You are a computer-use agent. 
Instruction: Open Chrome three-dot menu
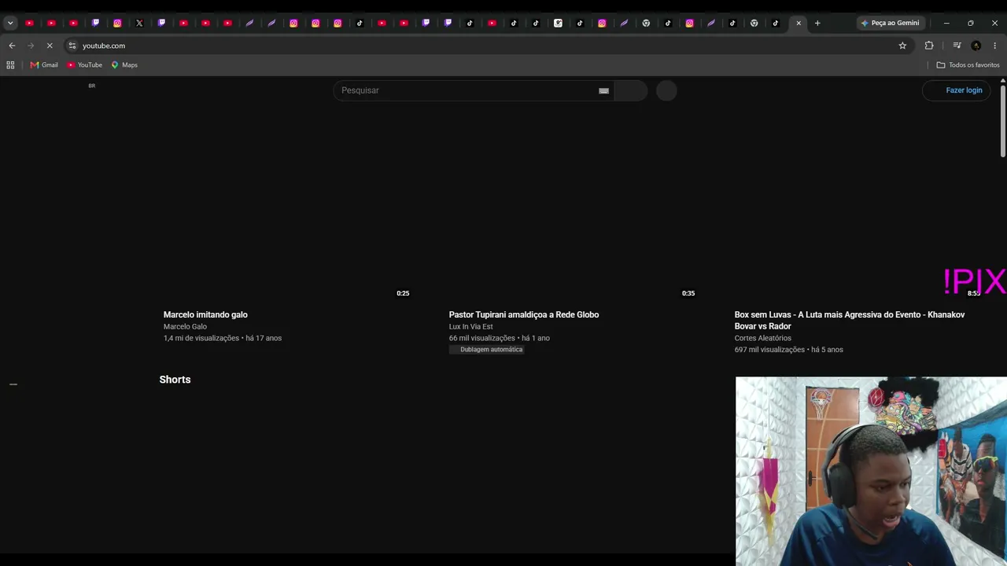[994, 46]
